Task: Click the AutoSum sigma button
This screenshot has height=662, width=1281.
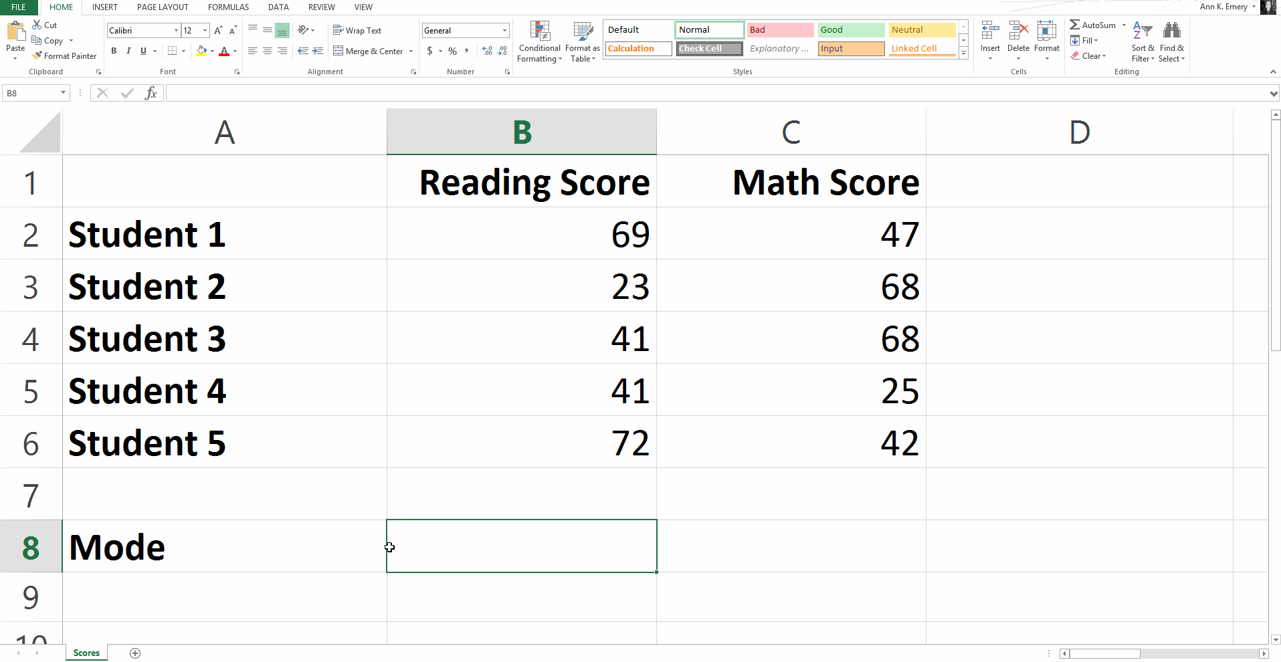Action: tap(1093, 25)
